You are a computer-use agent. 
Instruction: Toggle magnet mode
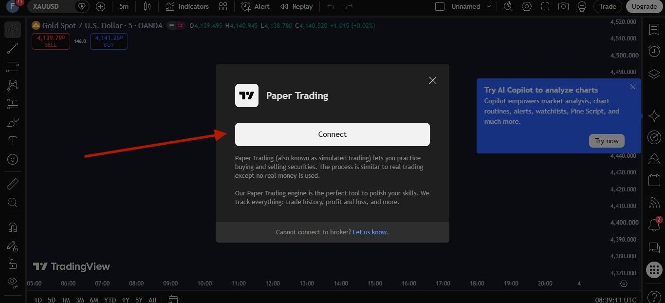(13, 227)
